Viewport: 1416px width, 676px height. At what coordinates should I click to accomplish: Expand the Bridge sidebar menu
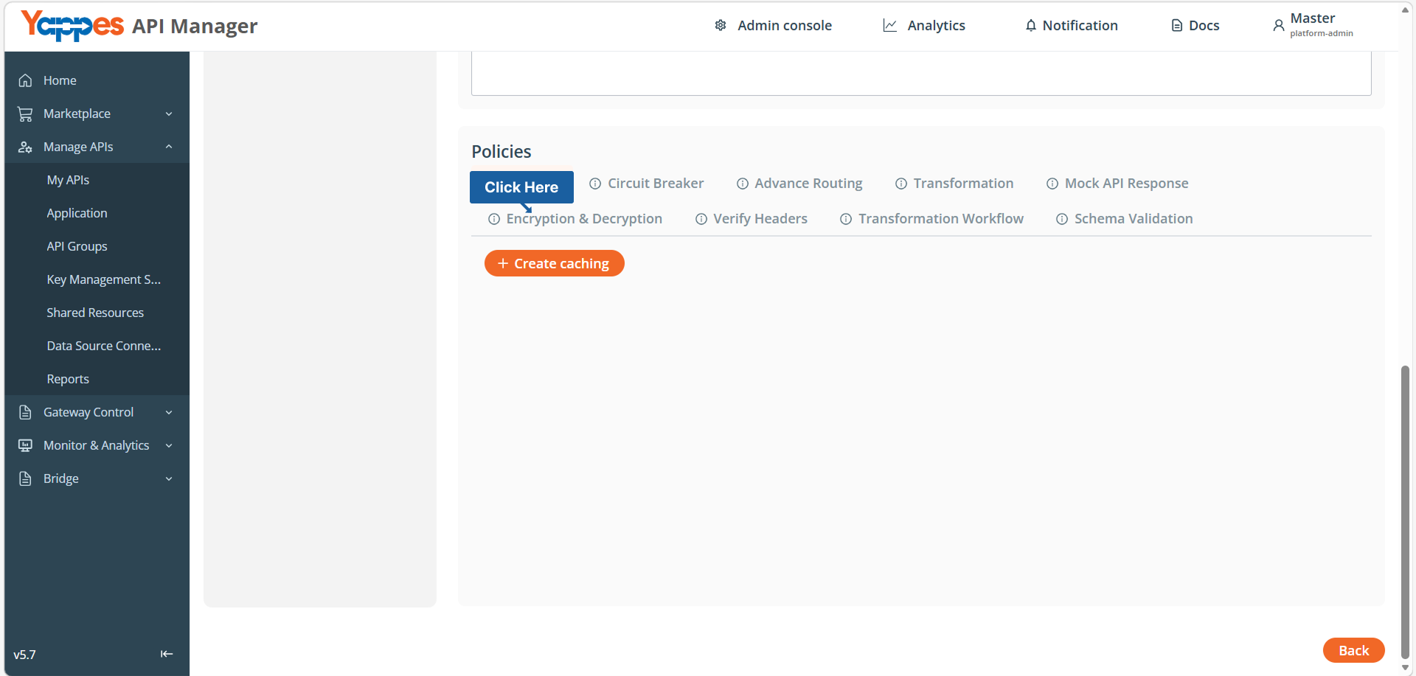tap(169, 479)
